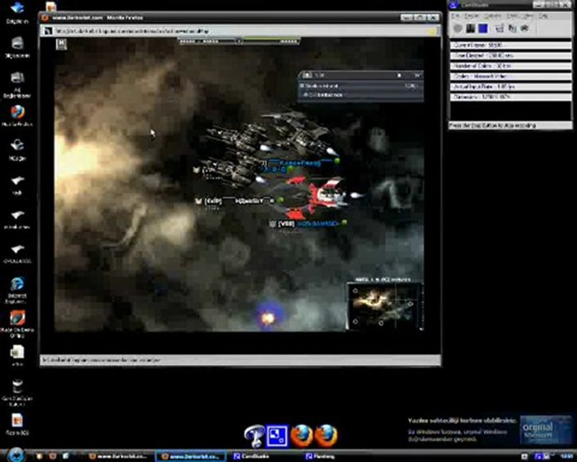Image resolution: width=577 pixels, height=462 pixels.
Task: Open the File menu in CamStudio
Action: [x=455, y=16]
